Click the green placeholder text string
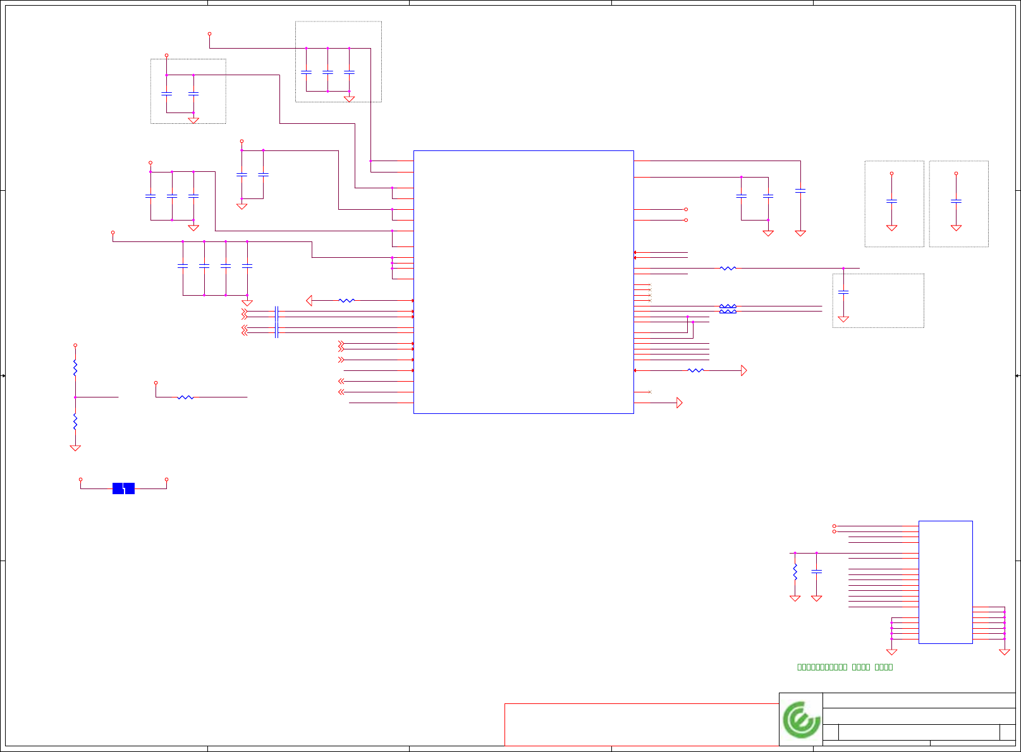The width and height of the screenshot is (1021, 752). tap(845, 667)
